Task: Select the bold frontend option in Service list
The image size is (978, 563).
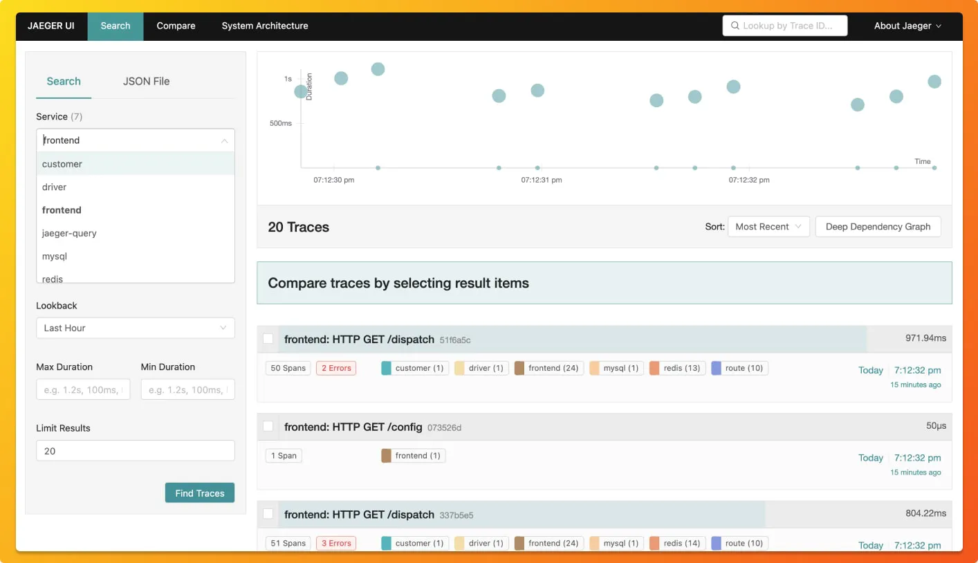Action: 136,210
